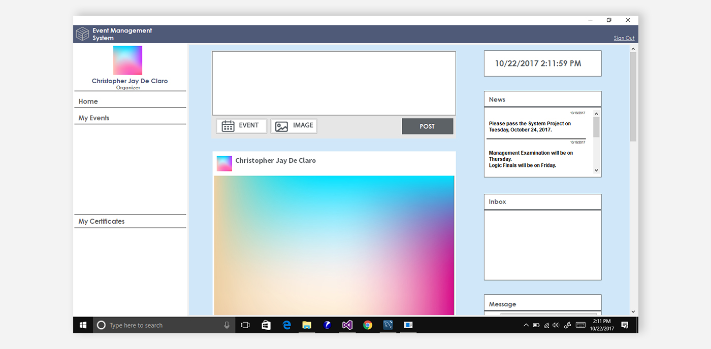Open Visual Studio from the taskbar
Screen dimensions: 711x349
point(347,325)
